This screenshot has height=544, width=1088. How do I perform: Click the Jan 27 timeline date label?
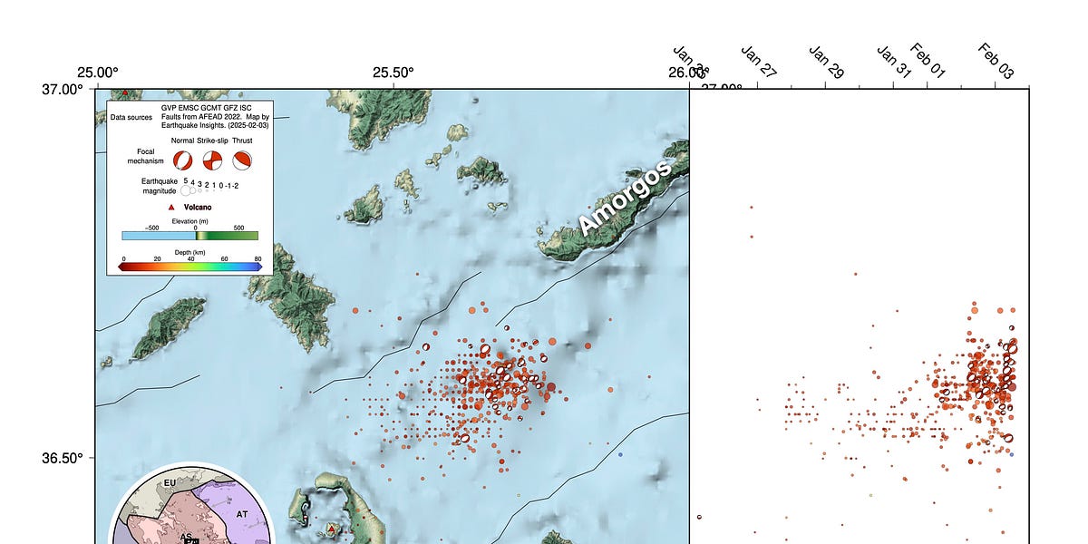click(760, 63)
